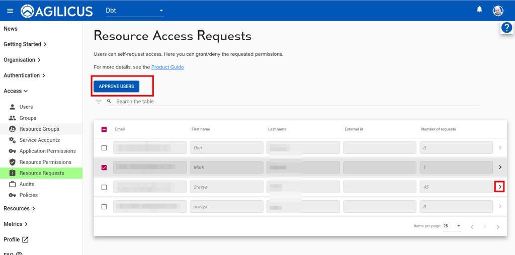Image resolution: width=515 pixels, height=255 pixels.
Task: Expand Sravya's row with 45 requests
Action: click(499, 187)
